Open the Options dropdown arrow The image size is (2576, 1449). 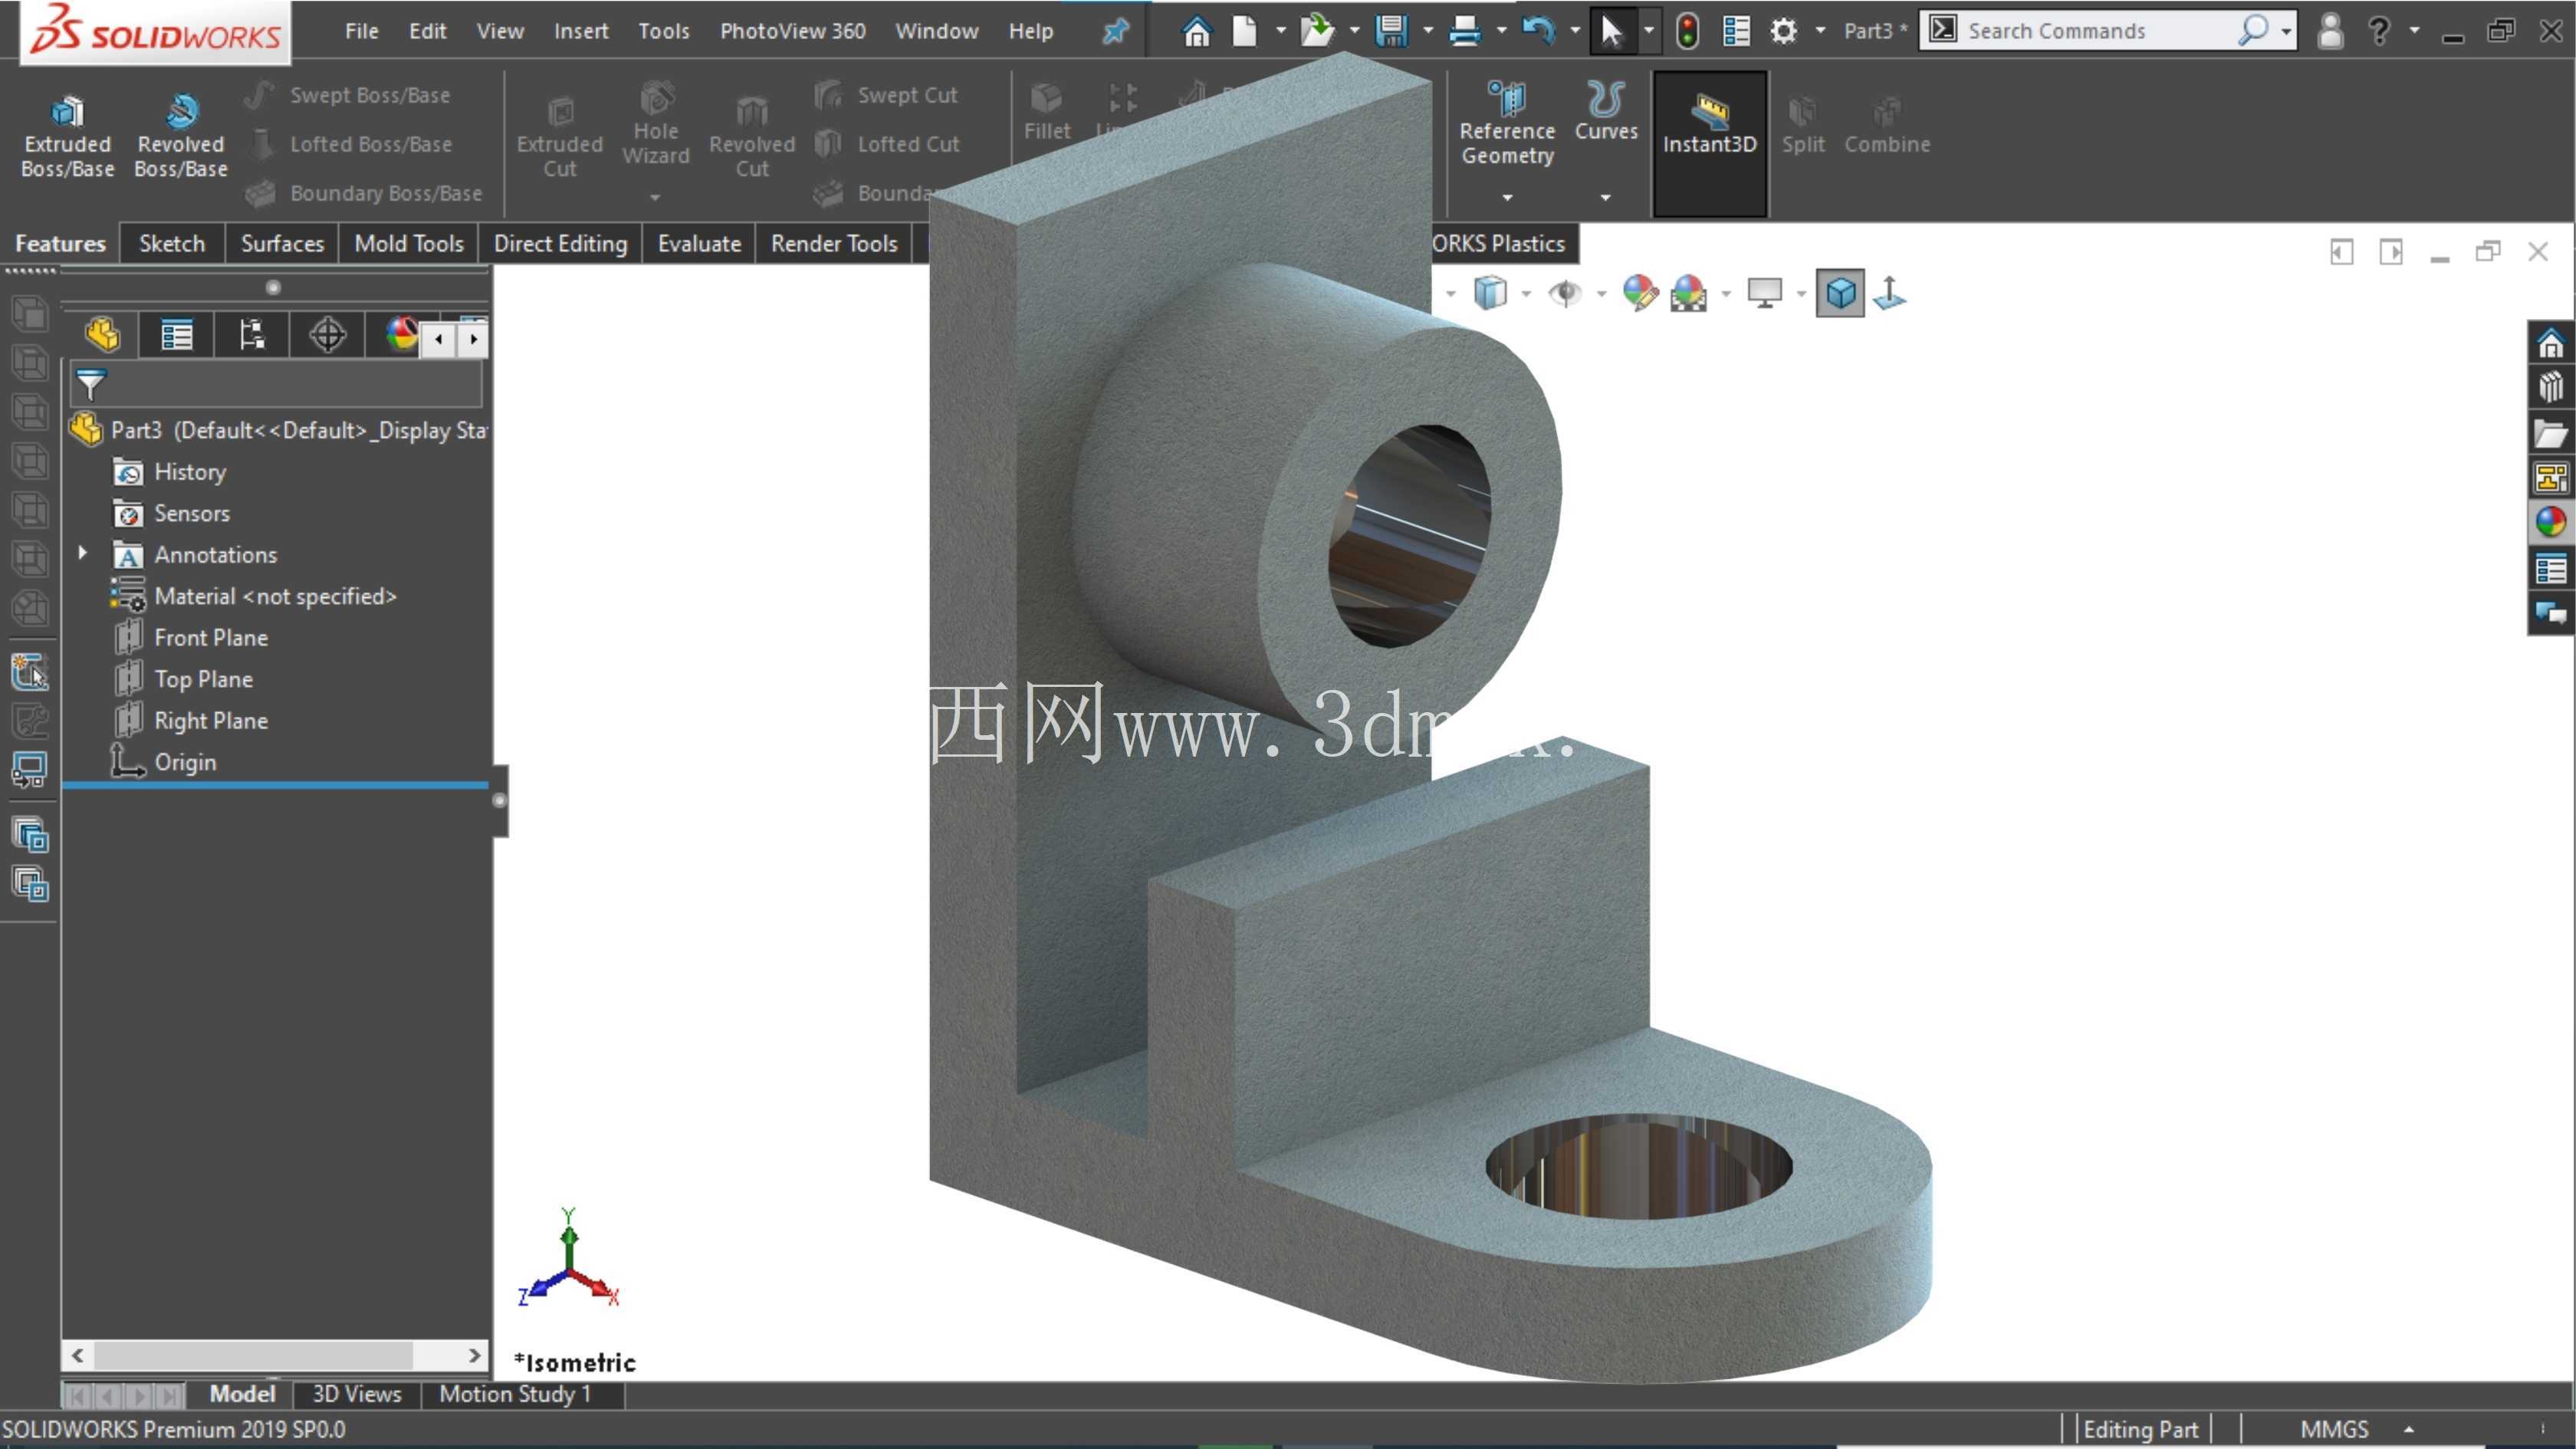coord(1820,31)
